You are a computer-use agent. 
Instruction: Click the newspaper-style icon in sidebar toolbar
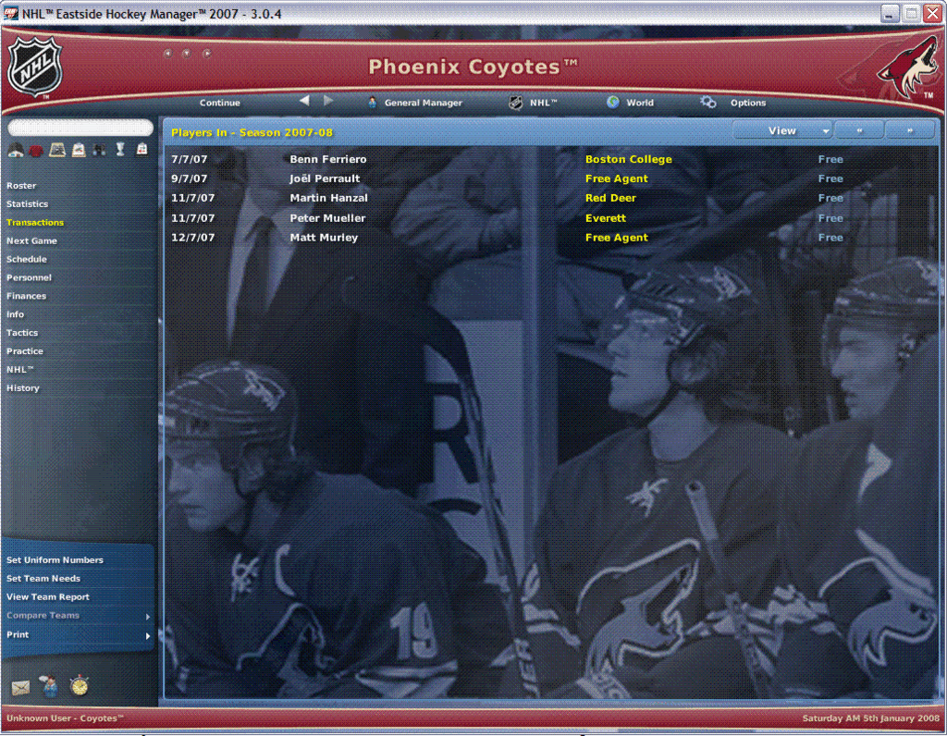point(57,150)
